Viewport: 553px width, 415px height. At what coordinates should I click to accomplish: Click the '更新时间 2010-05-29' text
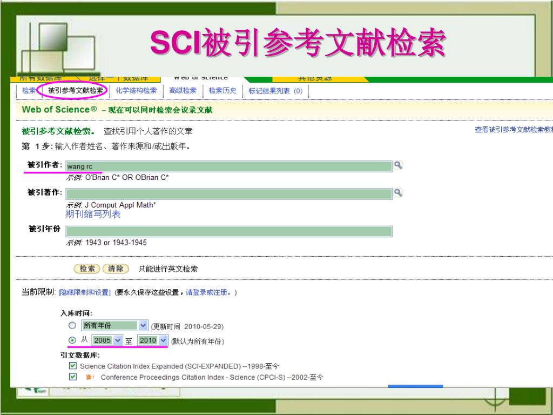(x=187, y=326)
